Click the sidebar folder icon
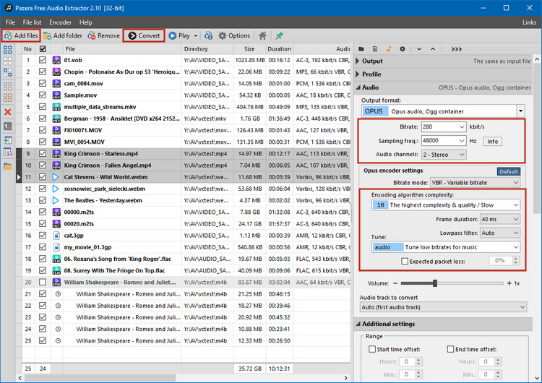This screenshot has width=542, height=383. (8, 167)
